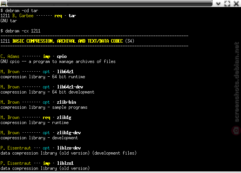The width and height of the screenshot is (241, 173).
Task: Click the count '(34)' in heading
Action: point(129,41)
